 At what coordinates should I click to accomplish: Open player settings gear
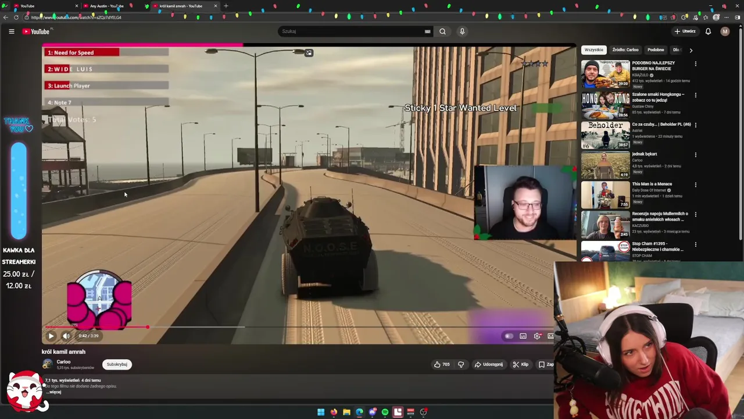click(x=537, y=336)
